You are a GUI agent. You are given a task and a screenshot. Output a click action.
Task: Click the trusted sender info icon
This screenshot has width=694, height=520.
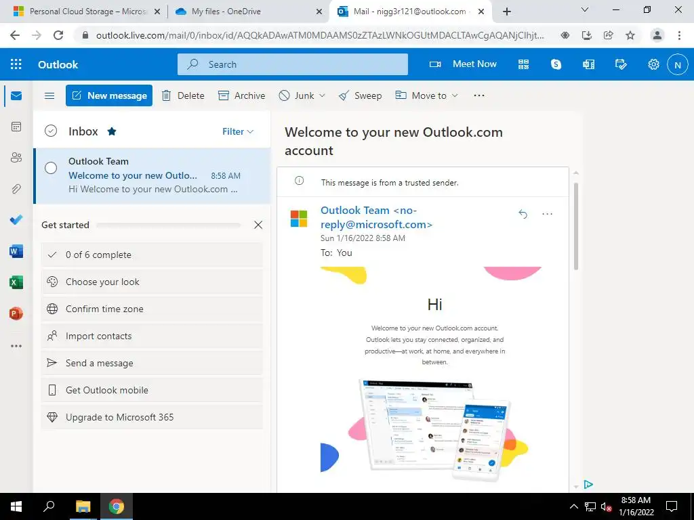coord(299,180)
